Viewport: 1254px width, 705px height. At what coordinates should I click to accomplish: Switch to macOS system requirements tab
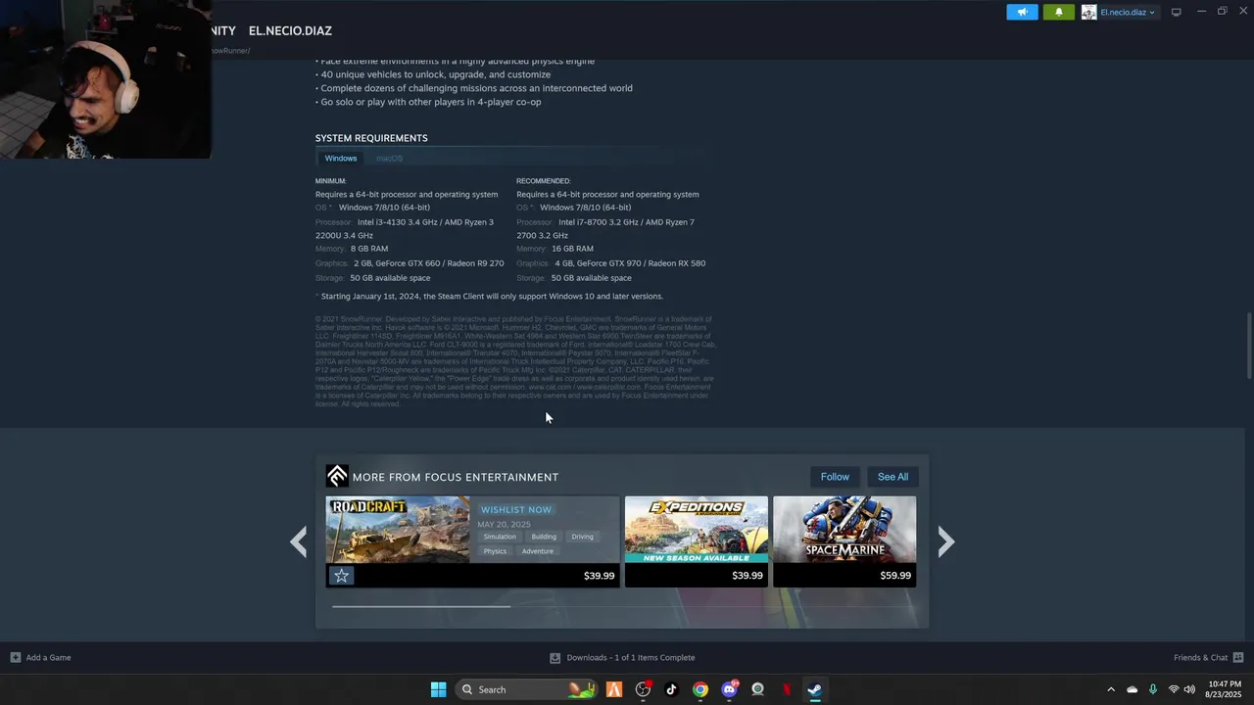pos(389,158)
